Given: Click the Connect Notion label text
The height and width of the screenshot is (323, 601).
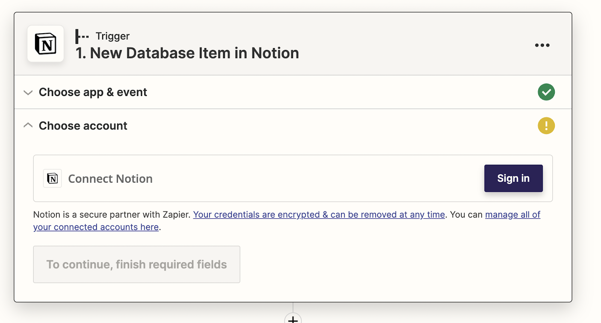Looking at the screenshot, I should point(110,179).
